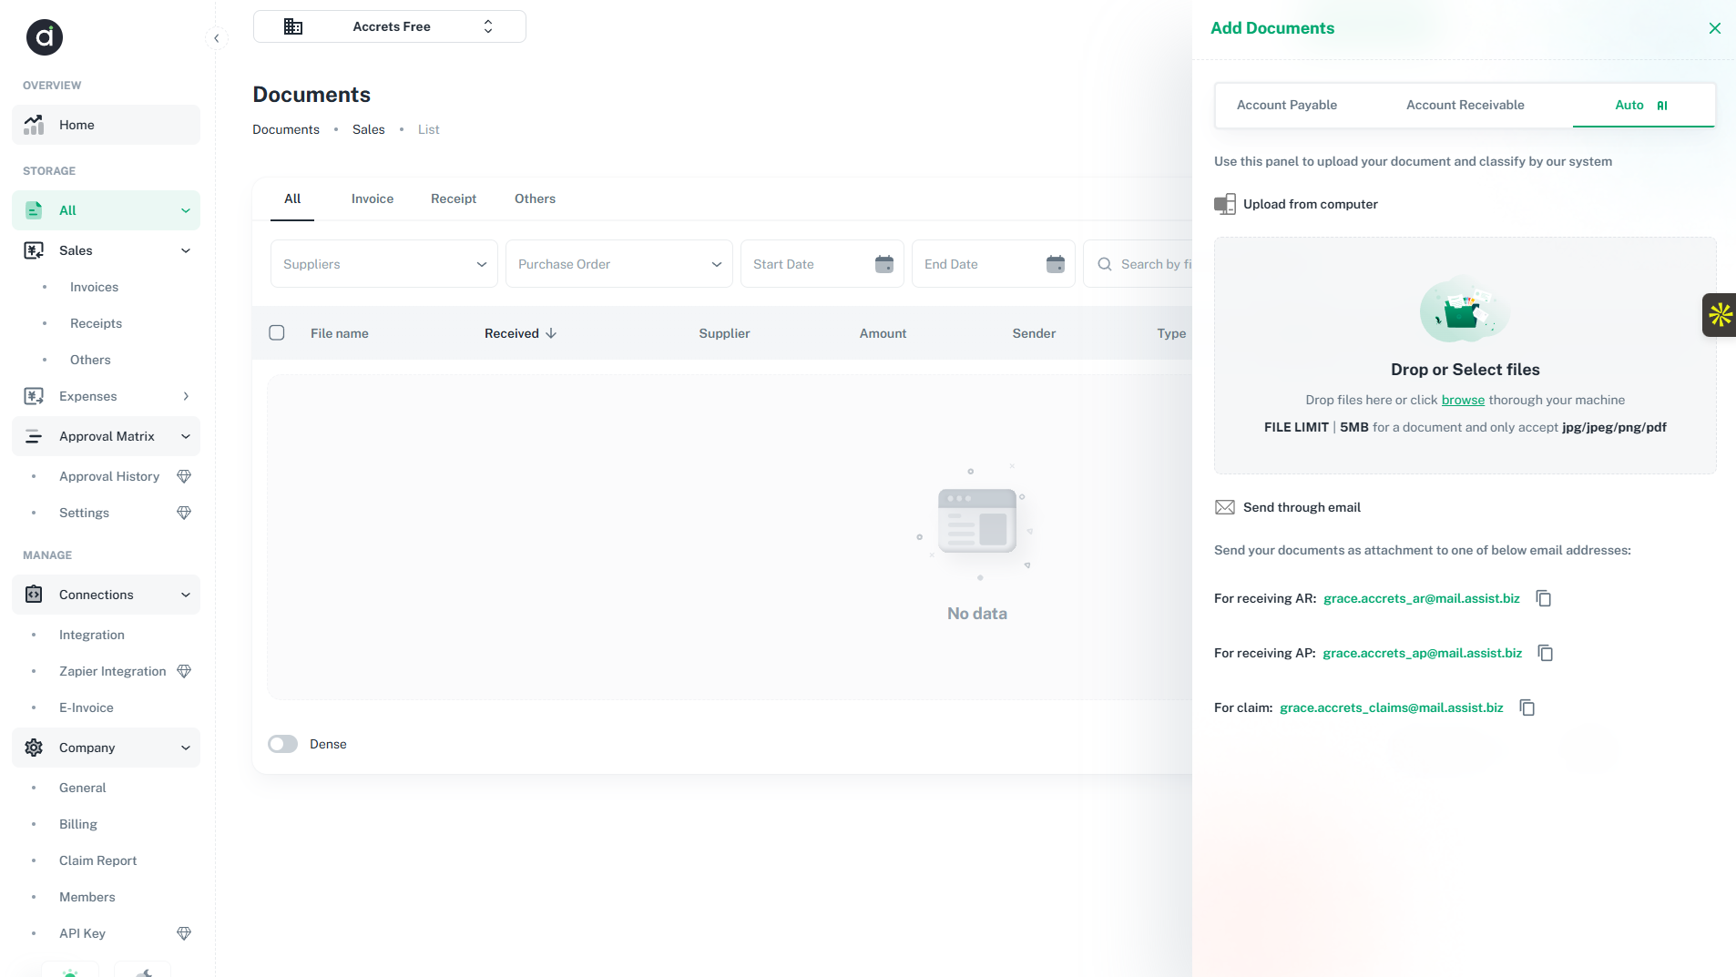Click the Received sort arrow
This screenshot has height=977, width=1736.
[551, 333]
